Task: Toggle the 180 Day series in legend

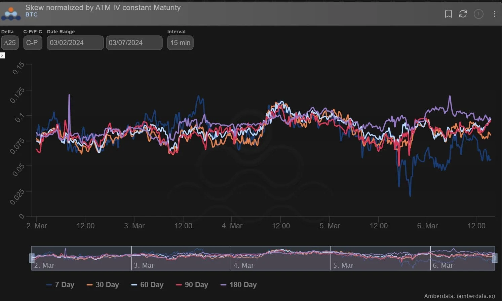Action: click(x=239, y=285)
